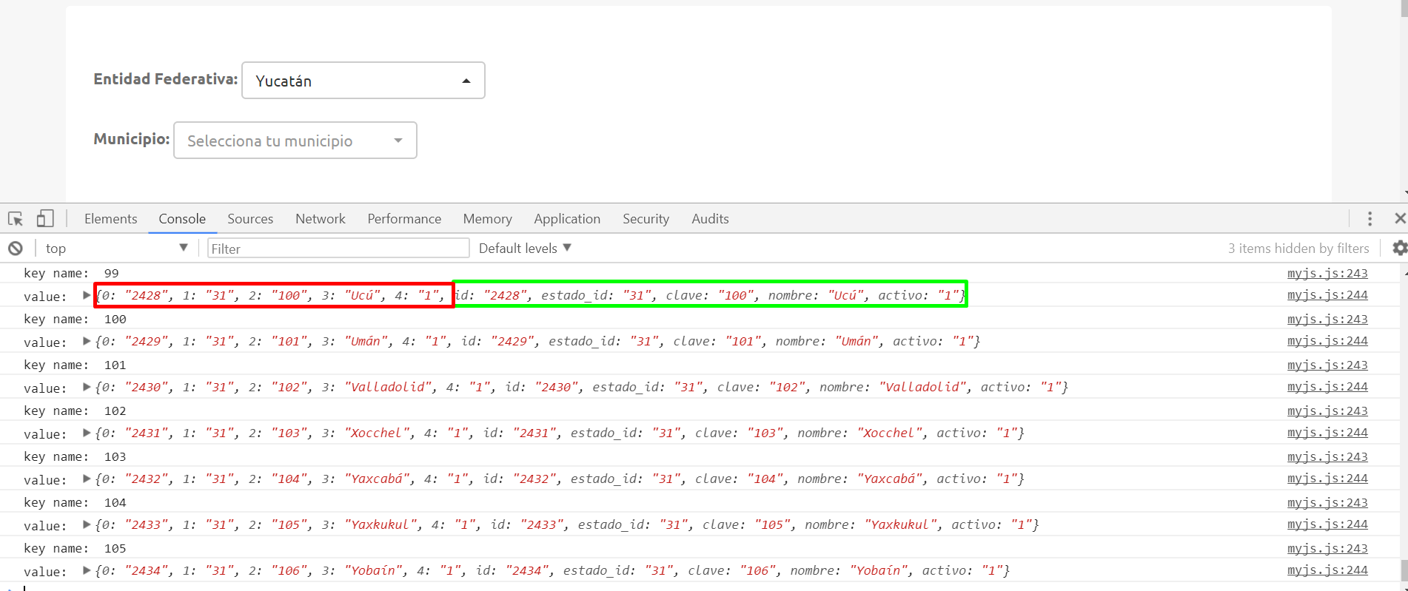Open myjs.js:243 link for key name 100
1408x591 pixels.
[1327, 320]
